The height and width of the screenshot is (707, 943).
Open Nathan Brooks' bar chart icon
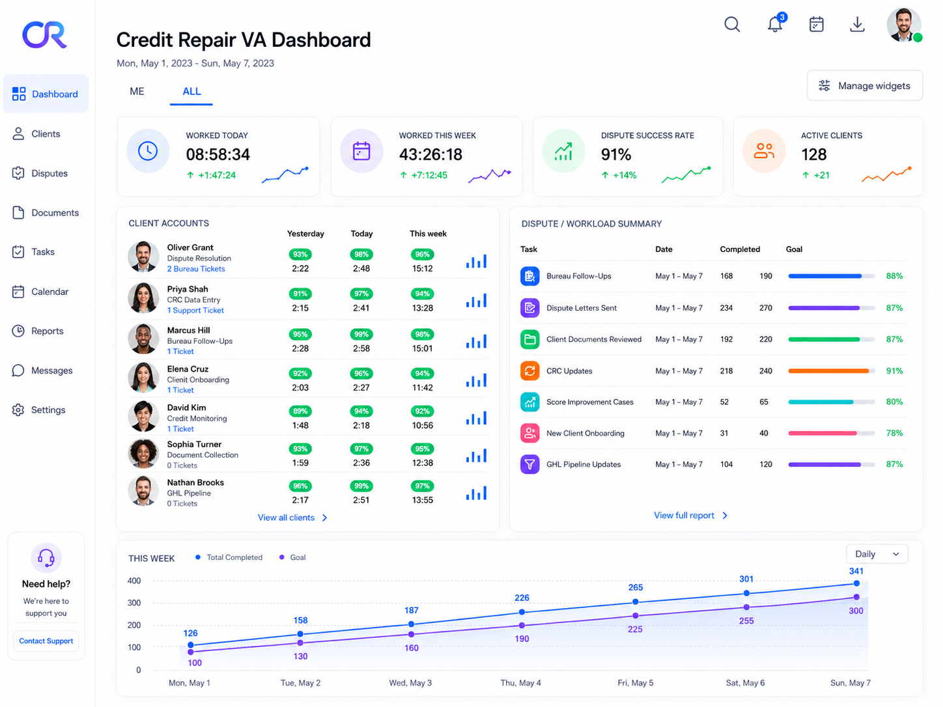pos(476,493)
